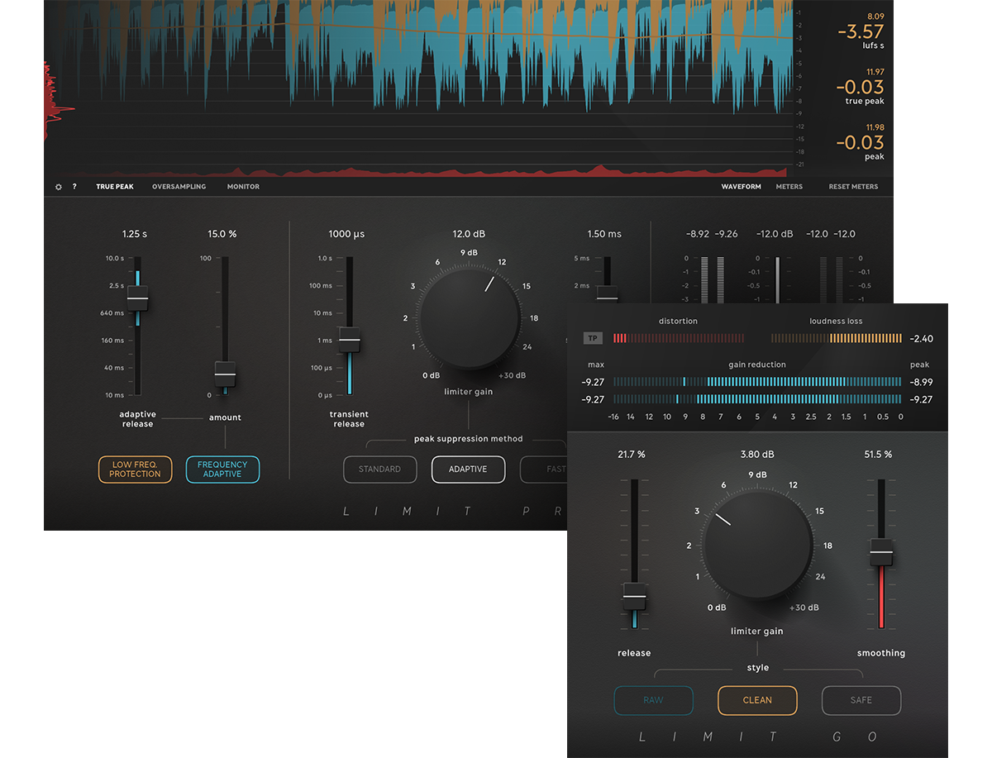992x758 pixels.
Task: Click the amount slider handle
Action: pos(225,374)
